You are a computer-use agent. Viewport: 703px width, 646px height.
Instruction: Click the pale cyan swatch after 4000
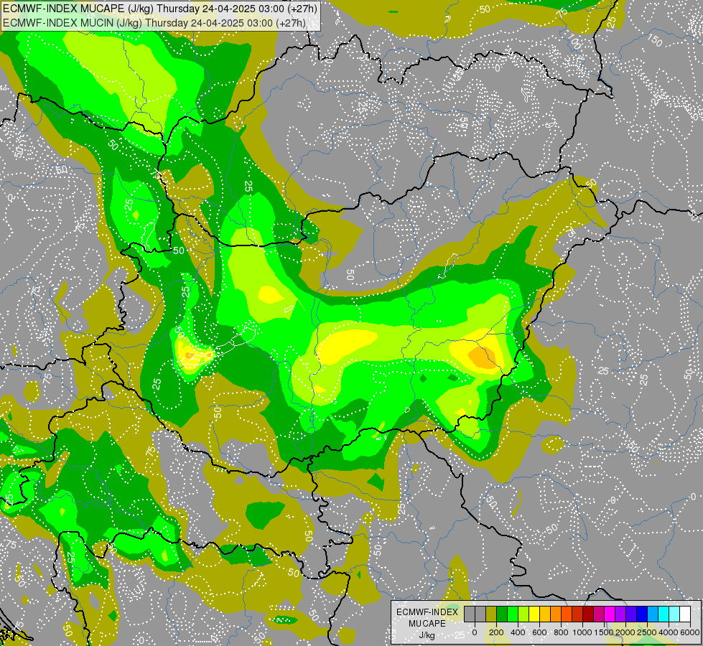pyautogui.click(x=675, y=614)
